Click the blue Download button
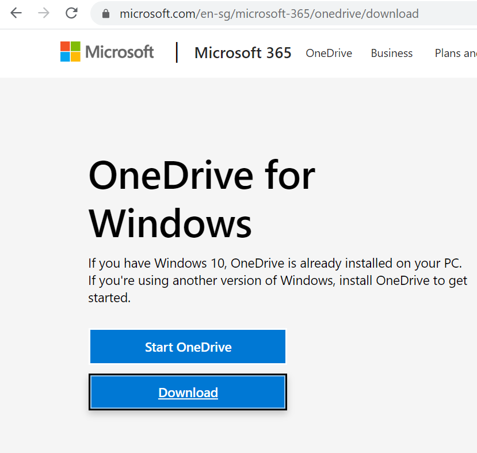This screenshot has height=453, width=477. (188, 392)
